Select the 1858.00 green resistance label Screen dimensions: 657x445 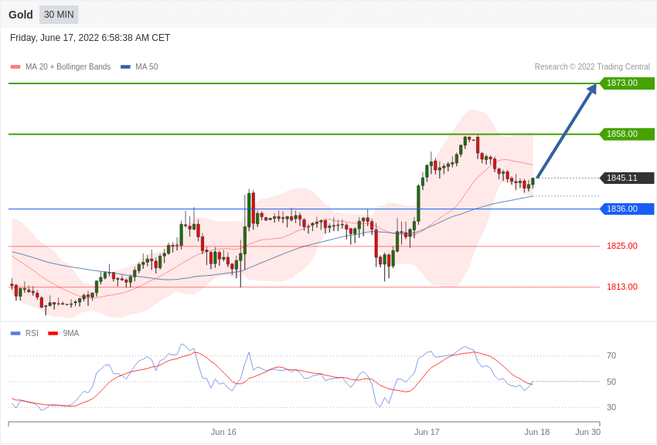(627, 134)
